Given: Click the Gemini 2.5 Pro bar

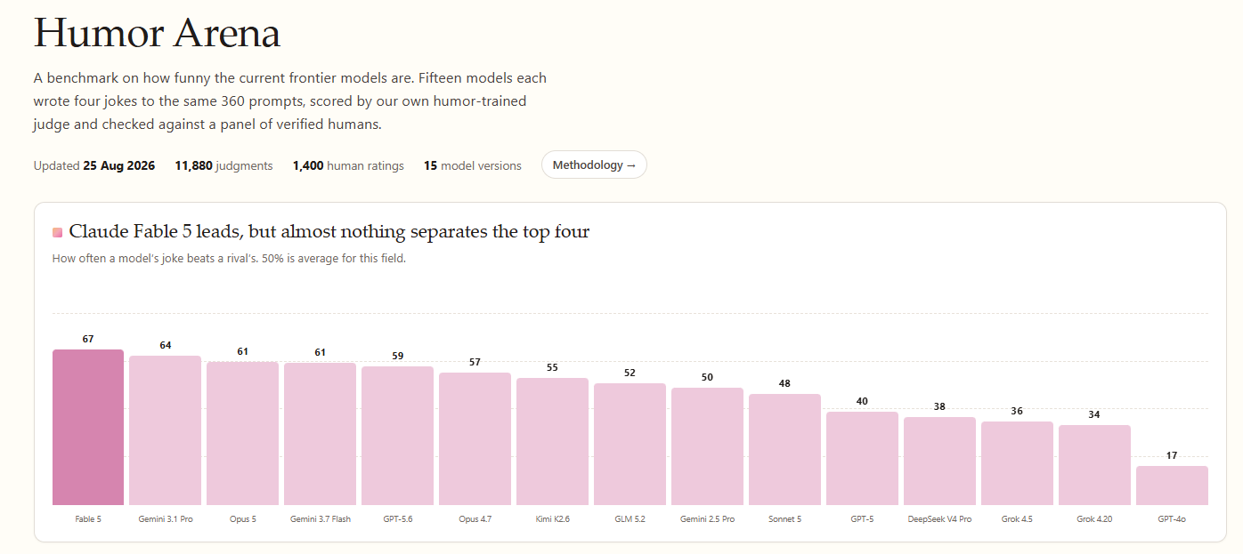Looking at the screenshot, I should [x=708, y=446].
